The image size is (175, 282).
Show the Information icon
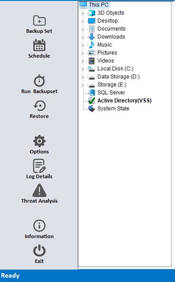coord(39,226)
